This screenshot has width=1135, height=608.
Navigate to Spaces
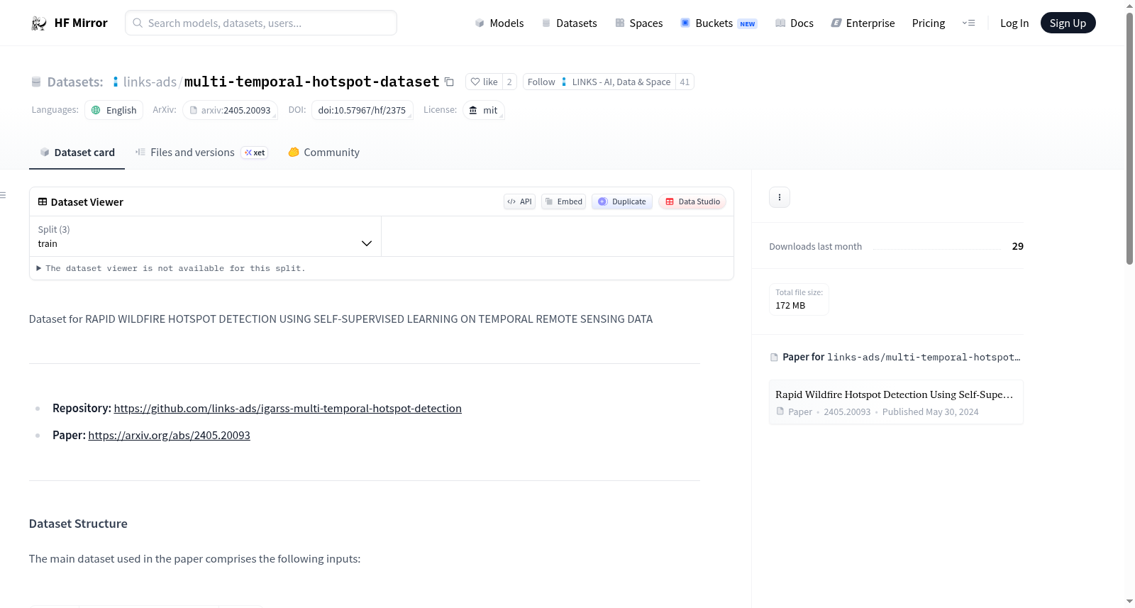[639, 23]
